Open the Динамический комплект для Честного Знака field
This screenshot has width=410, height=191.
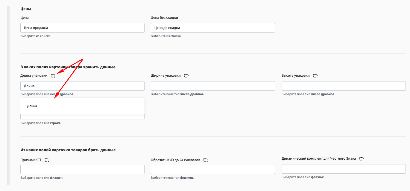tap(344, 169)
